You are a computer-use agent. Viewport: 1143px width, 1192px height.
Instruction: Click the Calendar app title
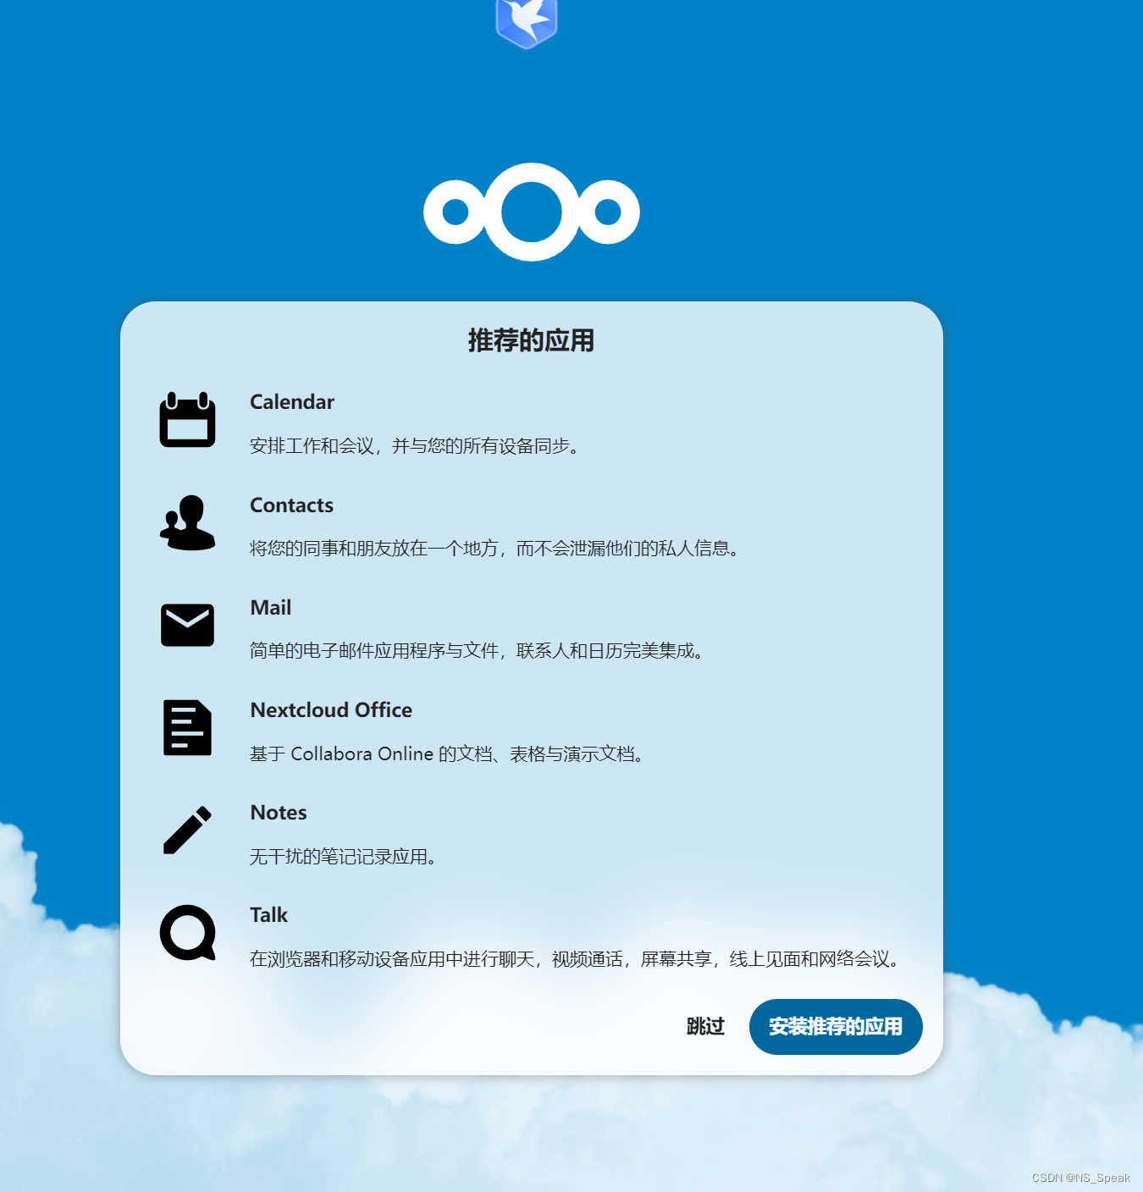coord(291,402)
